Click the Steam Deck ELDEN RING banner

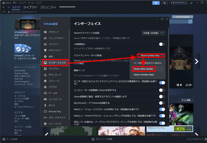27,24
